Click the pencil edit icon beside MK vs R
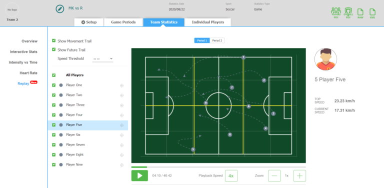This screenshot has height=188, width=384. tap(59, 9)
